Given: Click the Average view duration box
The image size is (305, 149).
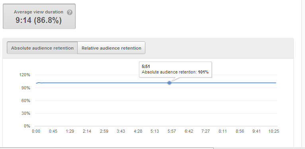Looking at the screenshot, I should [39, 16].
